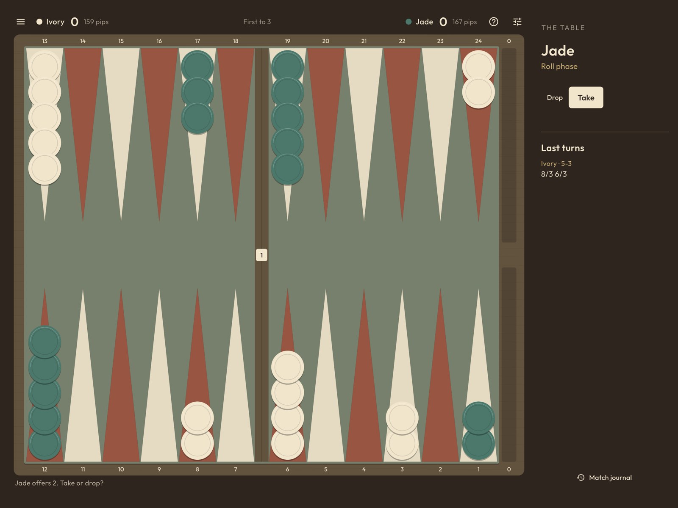Click the '167 pips' count
Viewport: 678px width, 508px height.
[x=464, y=22]
